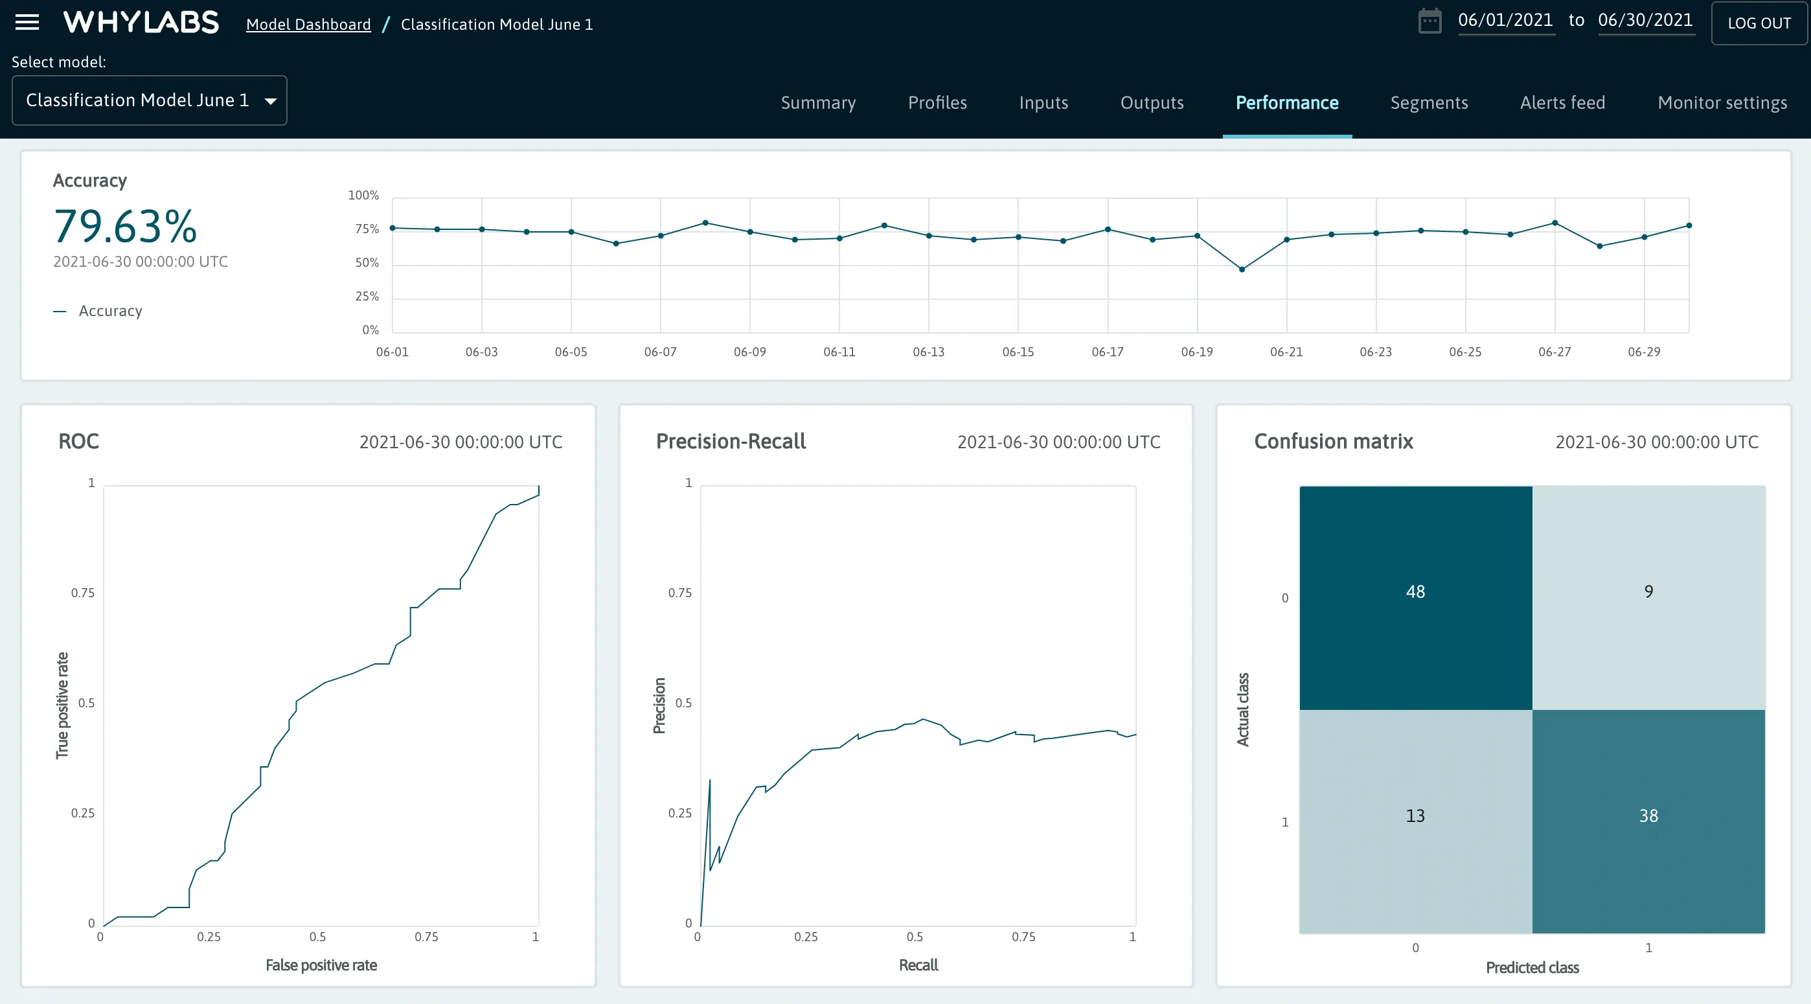
Task: Edit the end date 06/30/2021 field
Action: click(1645, 20)
